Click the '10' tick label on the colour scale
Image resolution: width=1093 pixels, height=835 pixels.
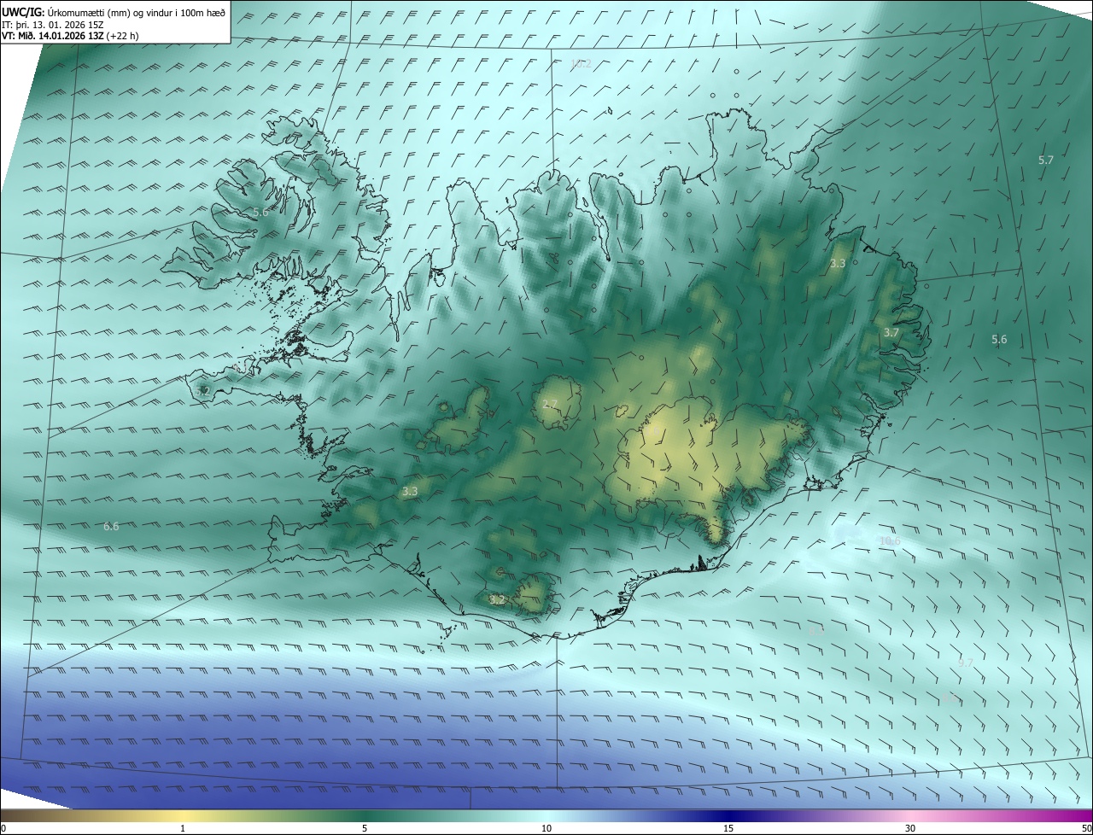(x=546, y=828)
